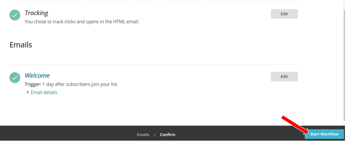Screen dimensions: 348x144
Task: Click the text about tracking clicks and opens
Action: click(82, 22)
